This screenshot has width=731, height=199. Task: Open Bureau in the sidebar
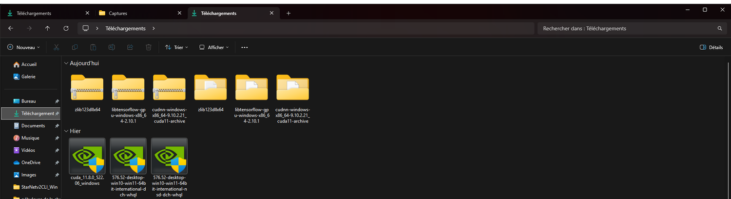pos(29,101)
